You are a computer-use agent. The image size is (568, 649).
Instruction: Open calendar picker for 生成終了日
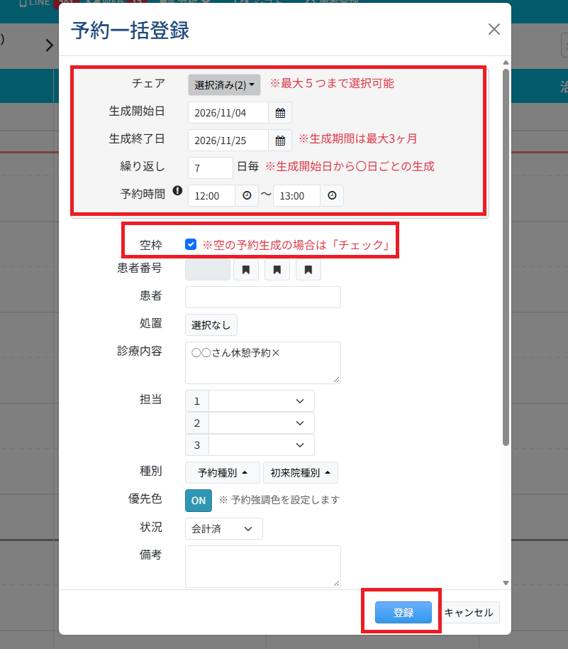coord(280,141)
